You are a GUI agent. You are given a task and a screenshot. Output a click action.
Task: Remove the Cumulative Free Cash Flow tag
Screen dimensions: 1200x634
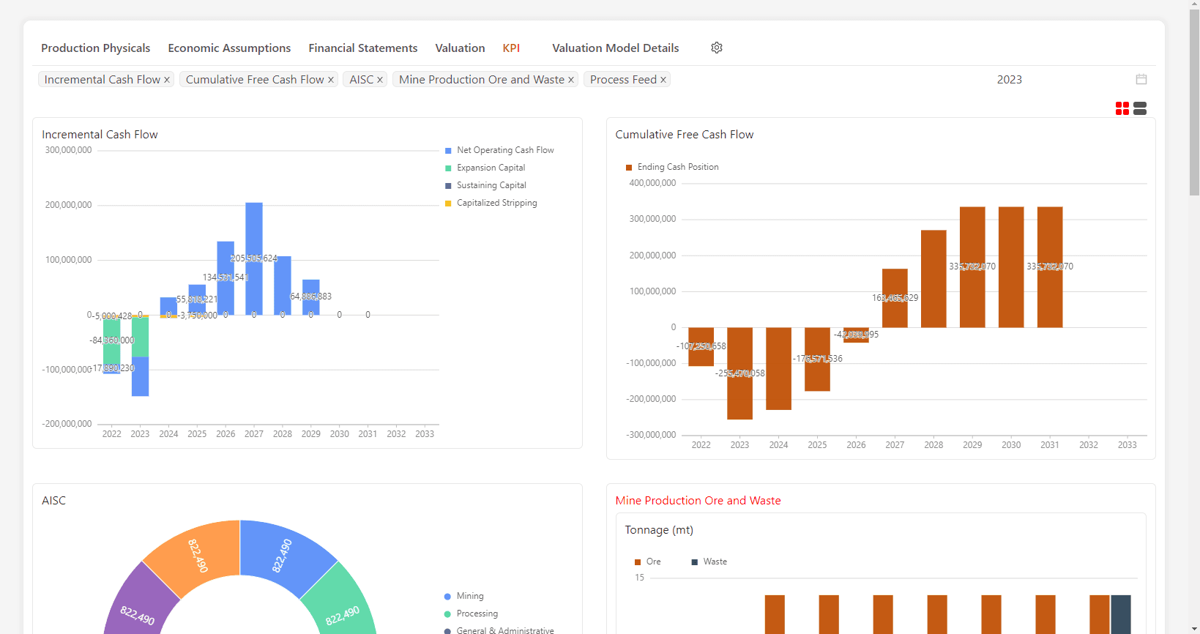(331, 80)
